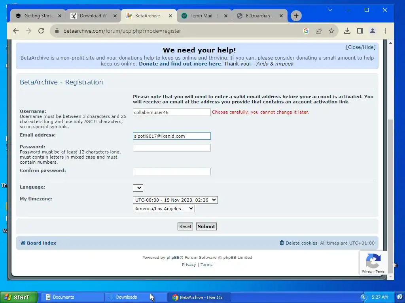Click the Google icon in address bar
Image resolution: width=405 pixels, height=303 pixels.
pyautogui.click(x=306, y=31)
